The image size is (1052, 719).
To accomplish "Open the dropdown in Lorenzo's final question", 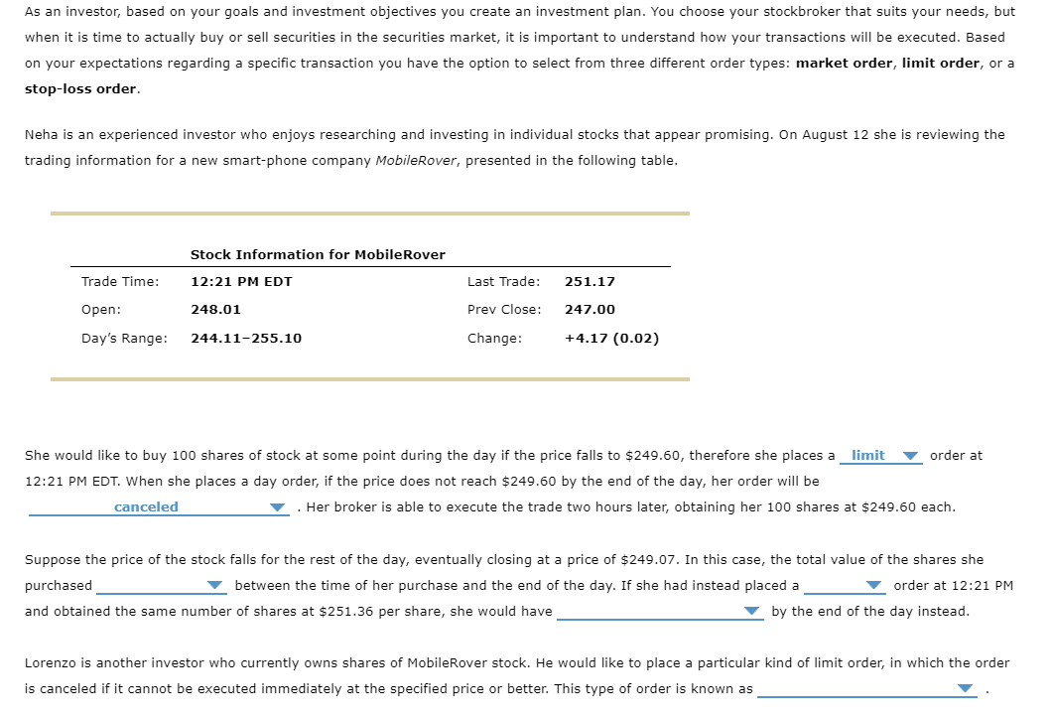I will pos(965,688).
